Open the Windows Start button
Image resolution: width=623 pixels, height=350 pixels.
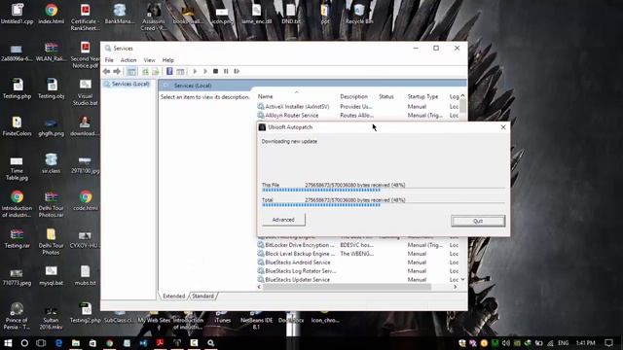click(x=8, y=343)
